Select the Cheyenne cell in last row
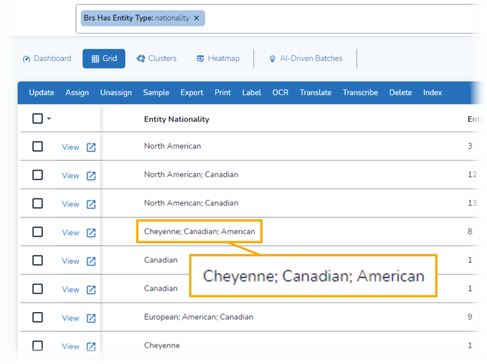Image resolution: width=487 pixels, height=364 pixels. pos(162,346)
